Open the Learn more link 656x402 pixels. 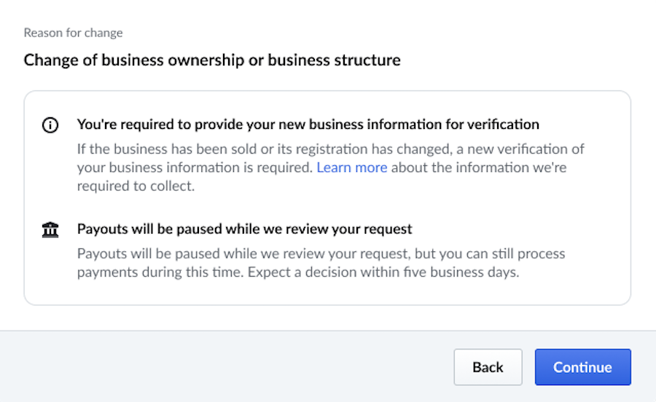(351, 167)
